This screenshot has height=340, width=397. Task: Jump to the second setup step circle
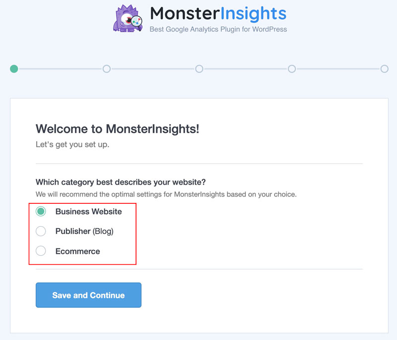tap(107, 69)
